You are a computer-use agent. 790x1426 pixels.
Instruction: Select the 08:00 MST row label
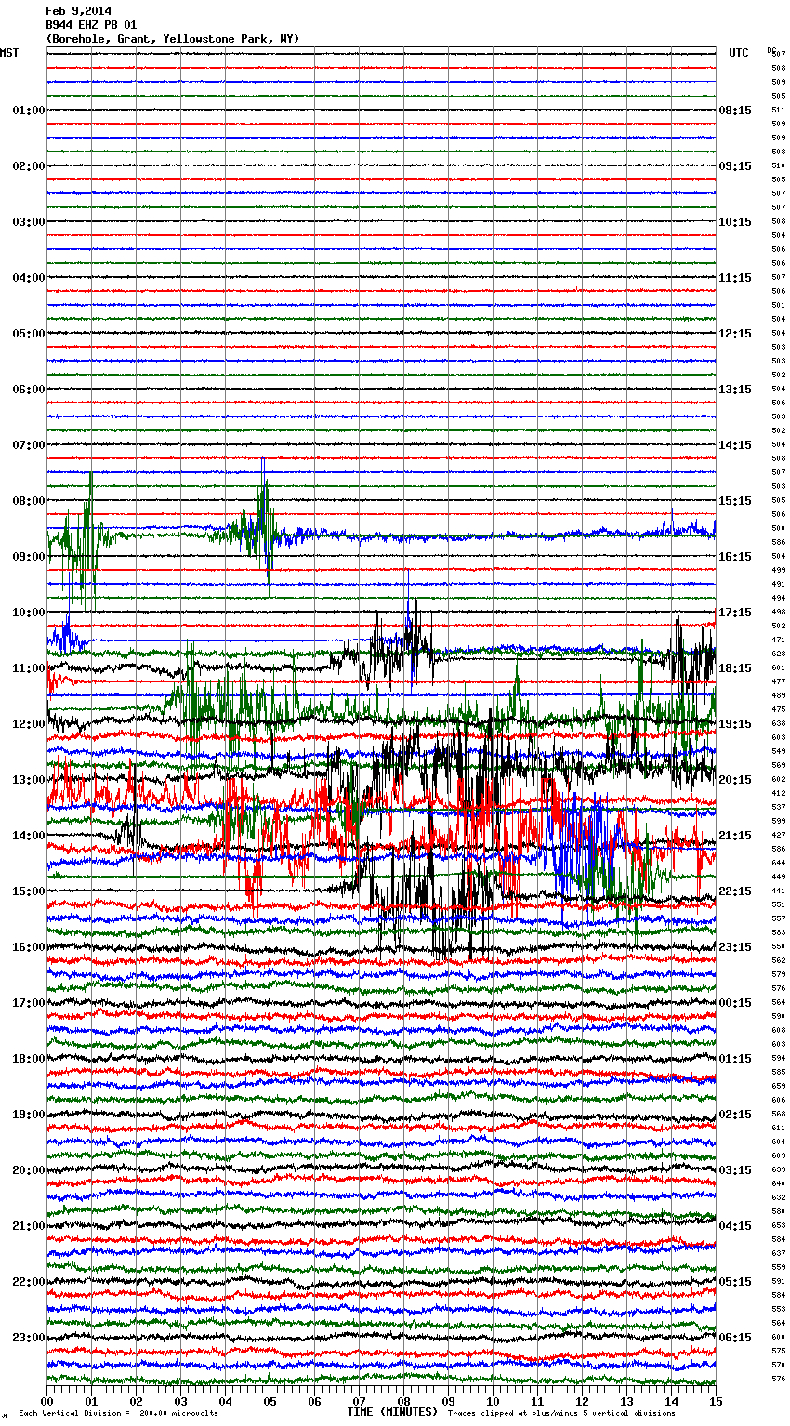click(29, 501)
